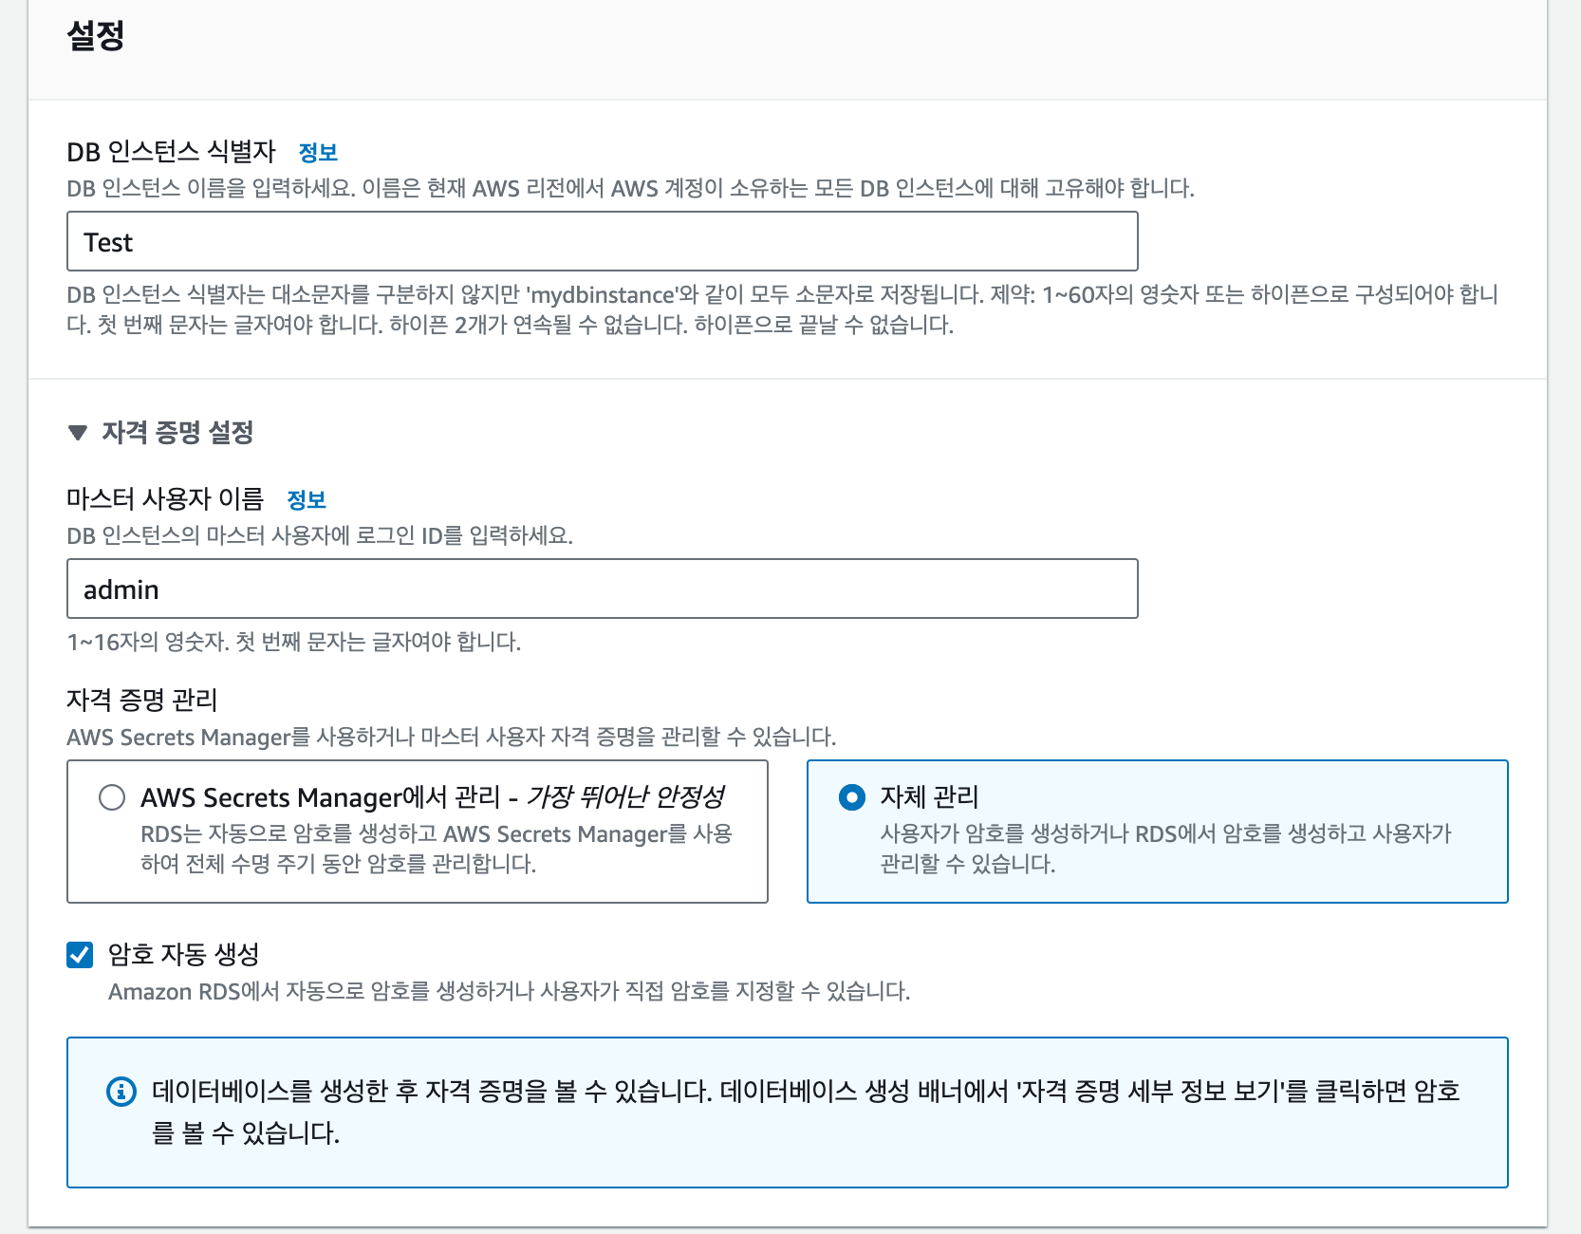
Task: Click the 'mydbinstance' identifier constraint hint text
Action: (782, 309)
